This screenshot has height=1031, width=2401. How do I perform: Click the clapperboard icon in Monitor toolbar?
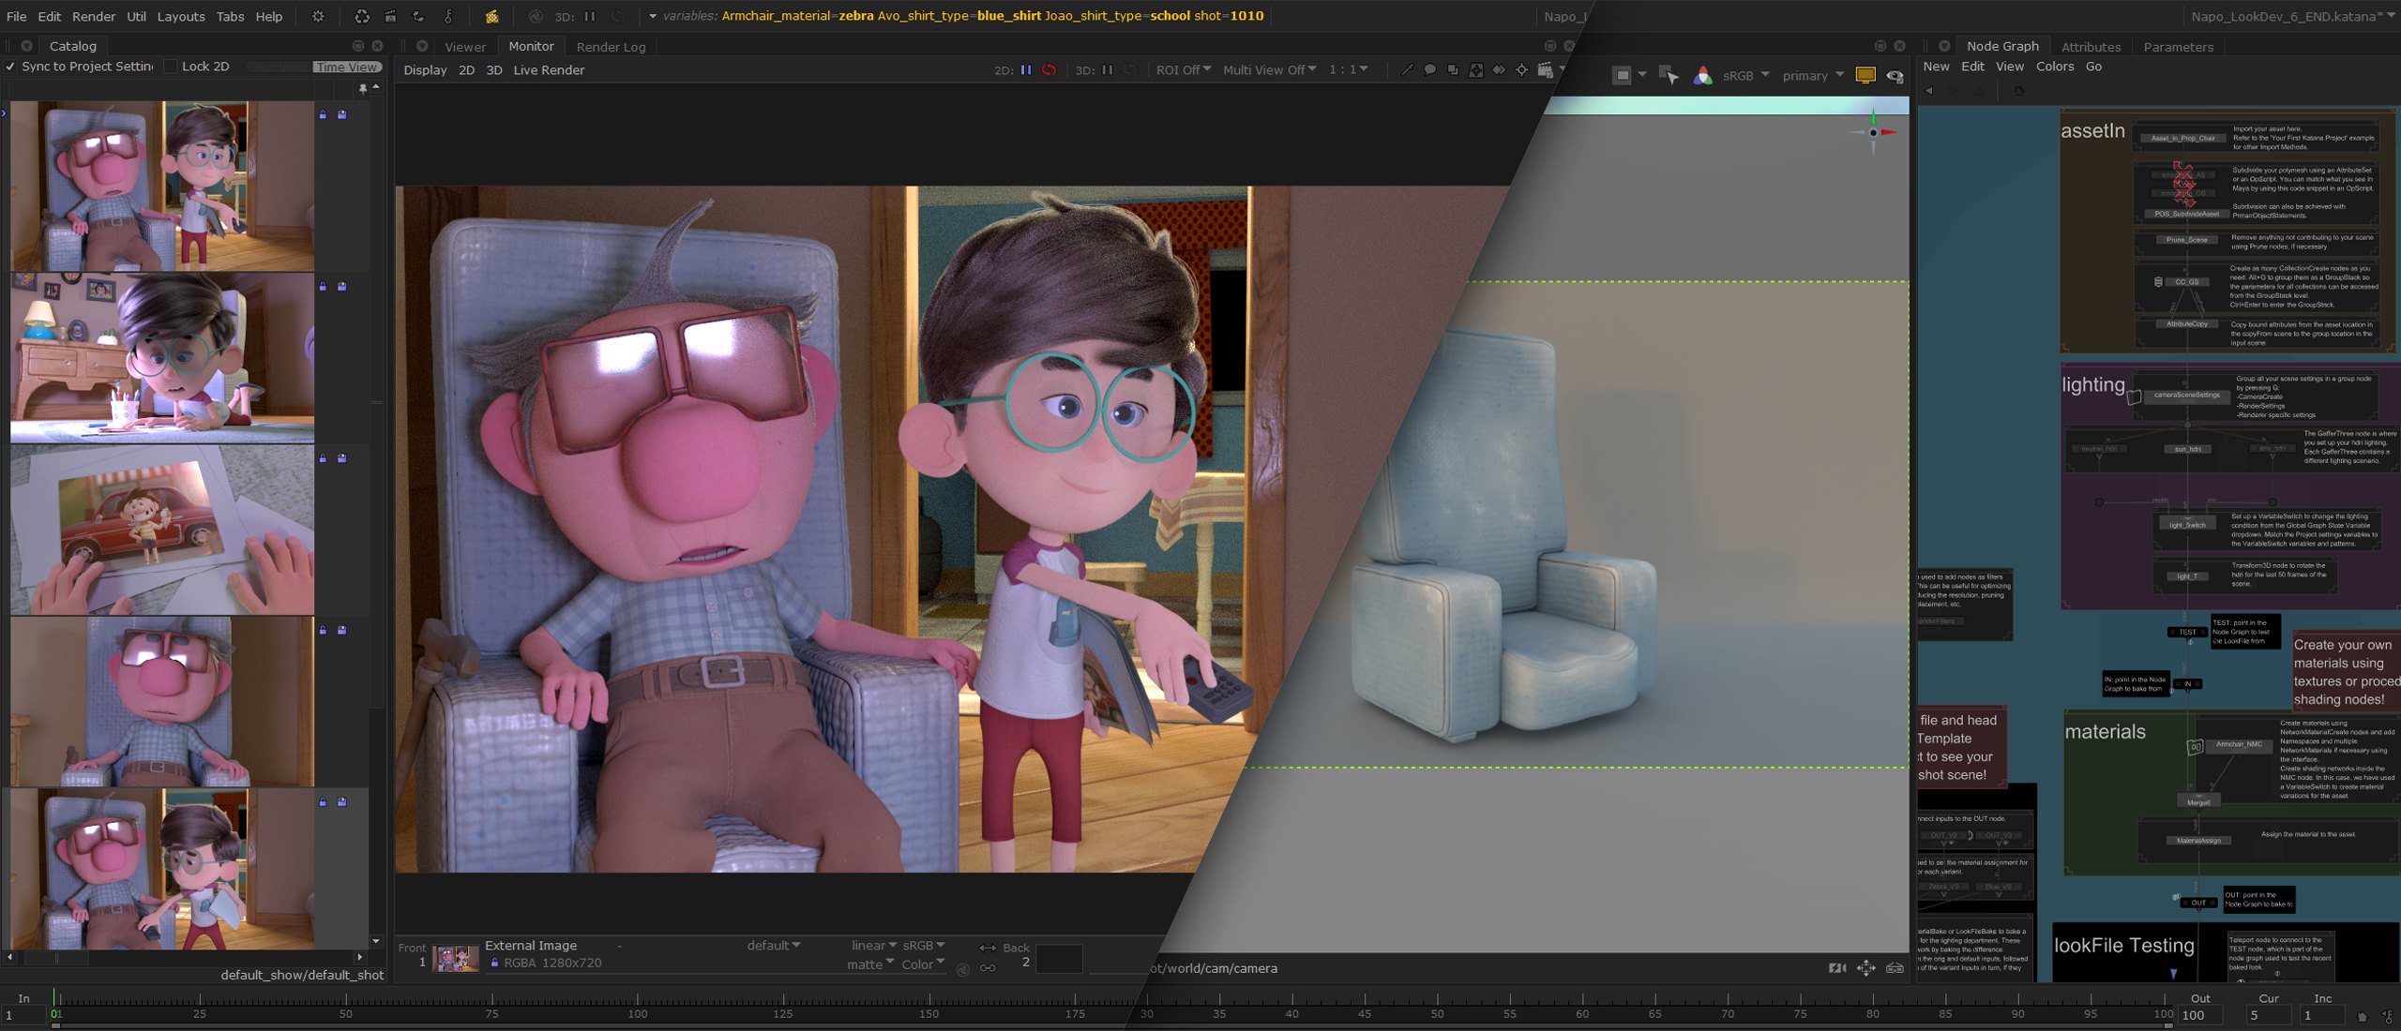(1545, 70)
